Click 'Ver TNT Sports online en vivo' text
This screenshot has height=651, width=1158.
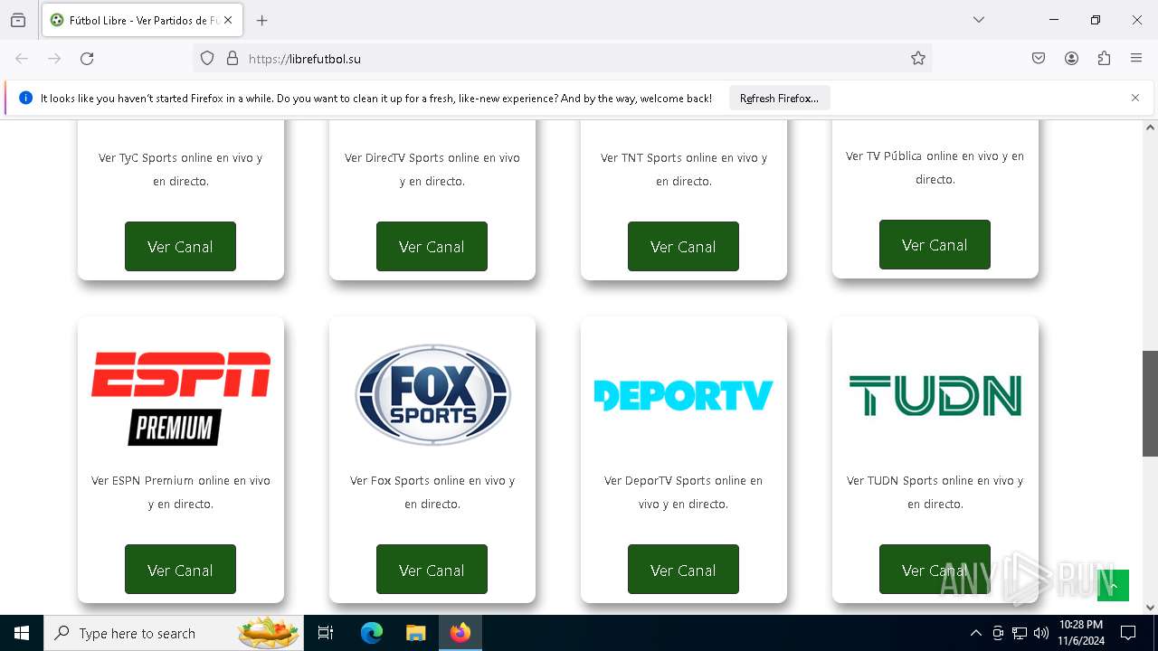point(684,158)
